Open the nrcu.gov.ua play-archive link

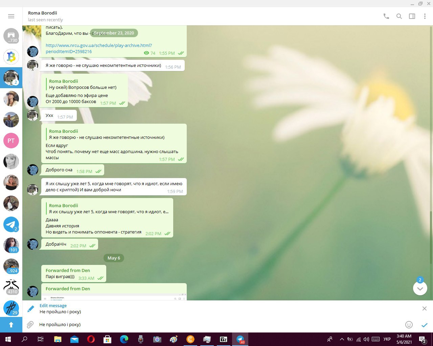(x=99, y=48)
